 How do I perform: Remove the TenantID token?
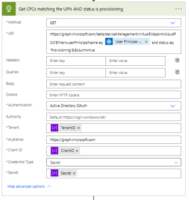point(78,128)
